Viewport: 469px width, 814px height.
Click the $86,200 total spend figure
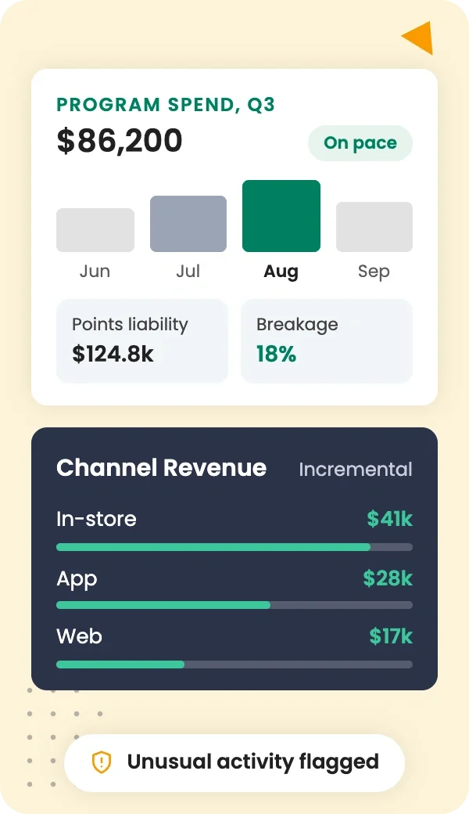(x=120, y=141)
